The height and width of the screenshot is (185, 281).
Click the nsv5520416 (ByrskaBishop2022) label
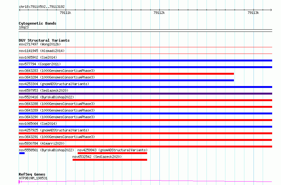click(46, 97)
